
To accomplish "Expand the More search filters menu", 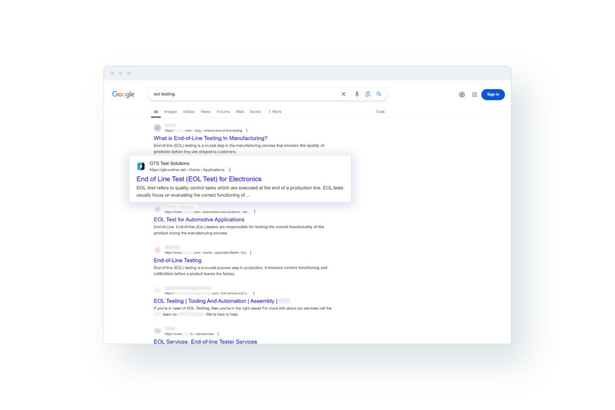I will click(x=275, y=112).
